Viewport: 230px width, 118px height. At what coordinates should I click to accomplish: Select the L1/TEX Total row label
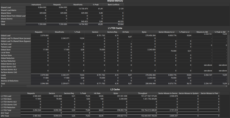(x=11, y=110)
